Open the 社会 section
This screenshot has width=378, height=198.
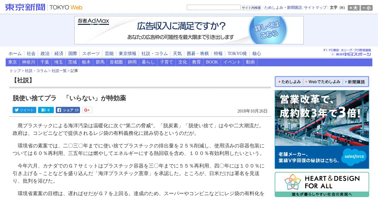click(x=31, y=53)
